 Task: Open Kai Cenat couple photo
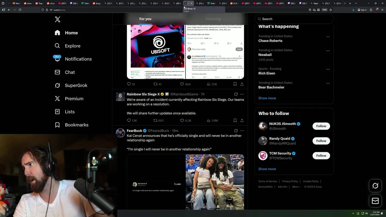click(215, 182)
